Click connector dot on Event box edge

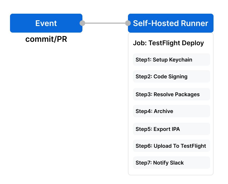point(82,23)
